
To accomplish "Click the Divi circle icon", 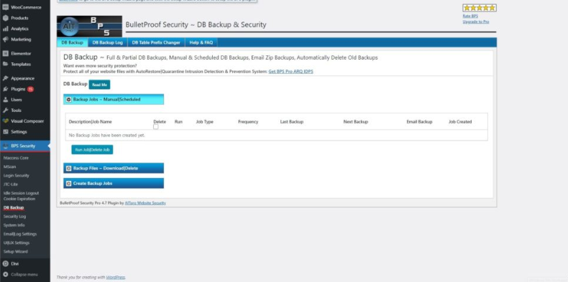I will [6, 264].
